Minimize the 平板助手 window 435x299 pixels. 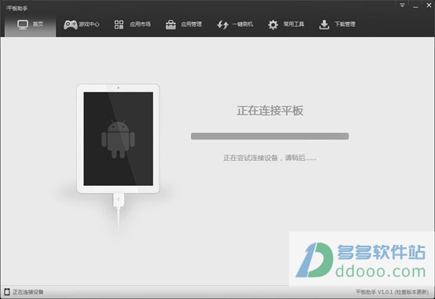pos(415,6)
